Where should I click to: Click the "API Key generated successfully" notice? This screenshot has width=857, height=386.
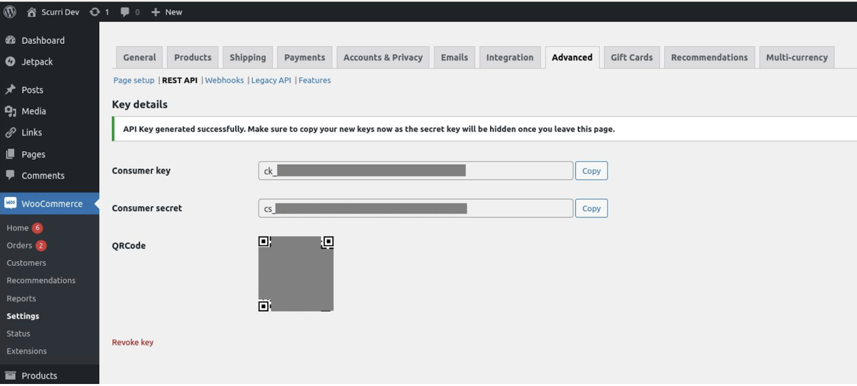click(484, 129)
